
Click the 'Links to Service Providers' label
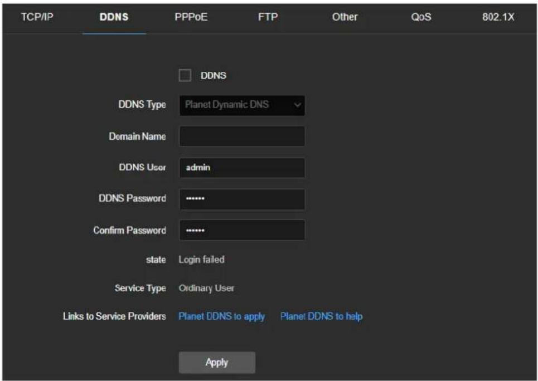(x=114, y=316)
